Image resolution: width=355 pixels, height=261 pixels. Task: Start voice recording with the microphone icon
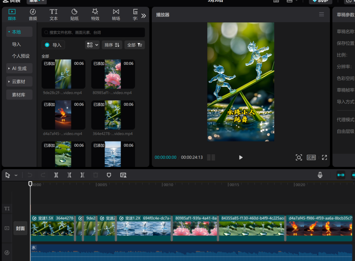(x=320, y=175)
